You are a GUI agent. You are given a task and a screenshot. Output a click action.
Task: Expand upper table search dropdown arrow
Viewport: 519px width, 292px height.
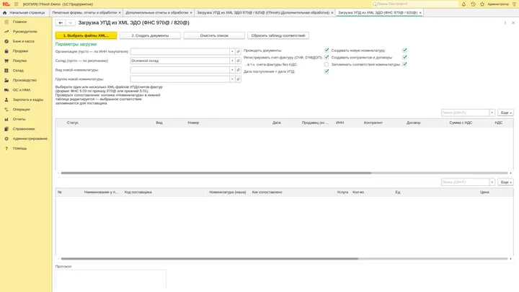coord(492,113)
